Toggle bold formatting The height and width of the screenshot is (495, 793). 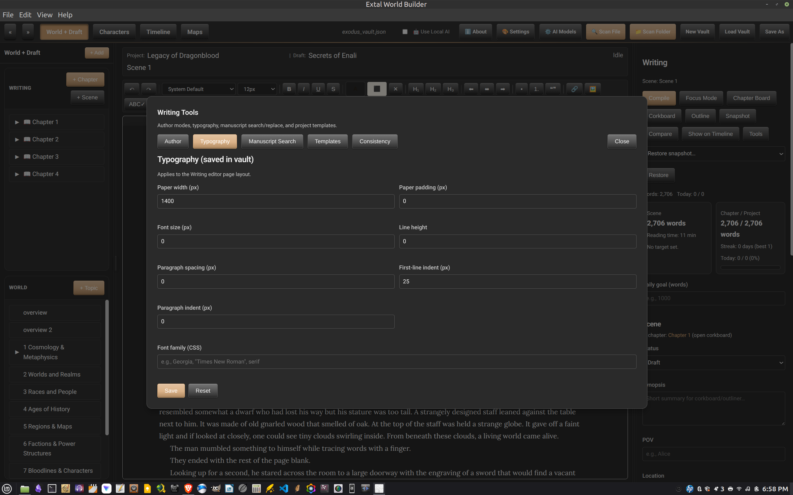coord(289,89)
